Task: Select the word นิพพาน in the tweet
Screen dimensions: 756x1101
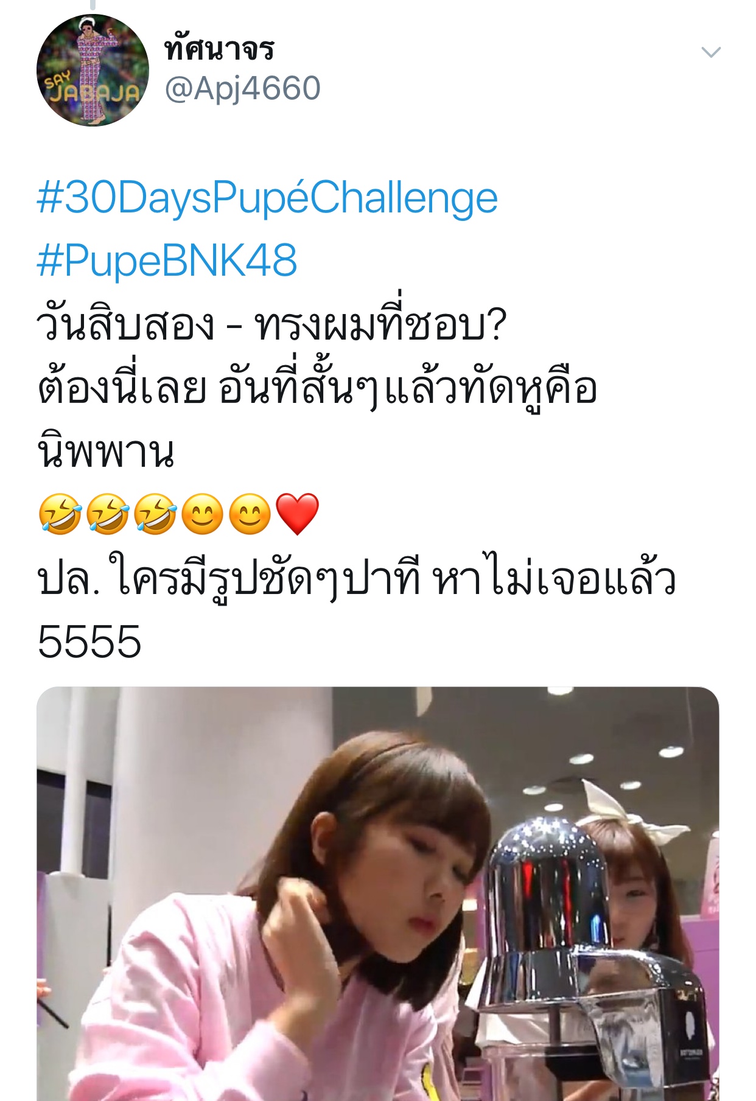Action: tap(106, 452)
